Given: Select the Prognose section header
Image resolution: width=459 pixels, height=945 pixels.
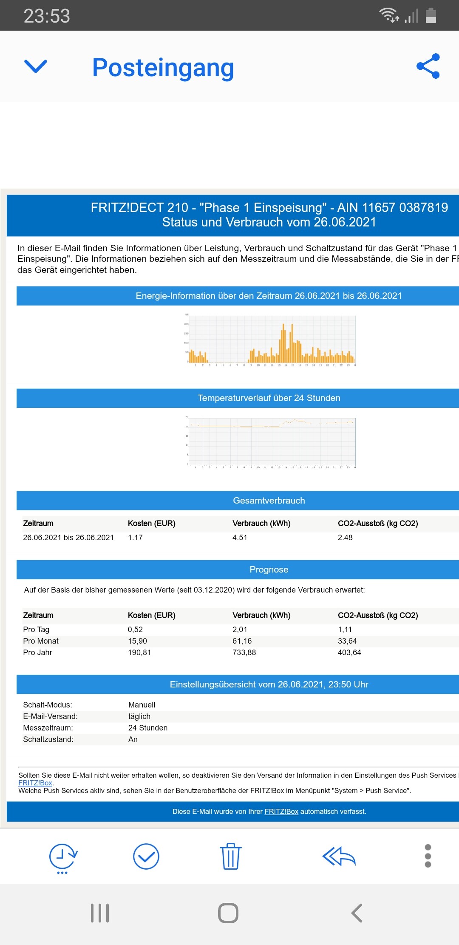Looking at the screenshot, I should coord(238,570).
